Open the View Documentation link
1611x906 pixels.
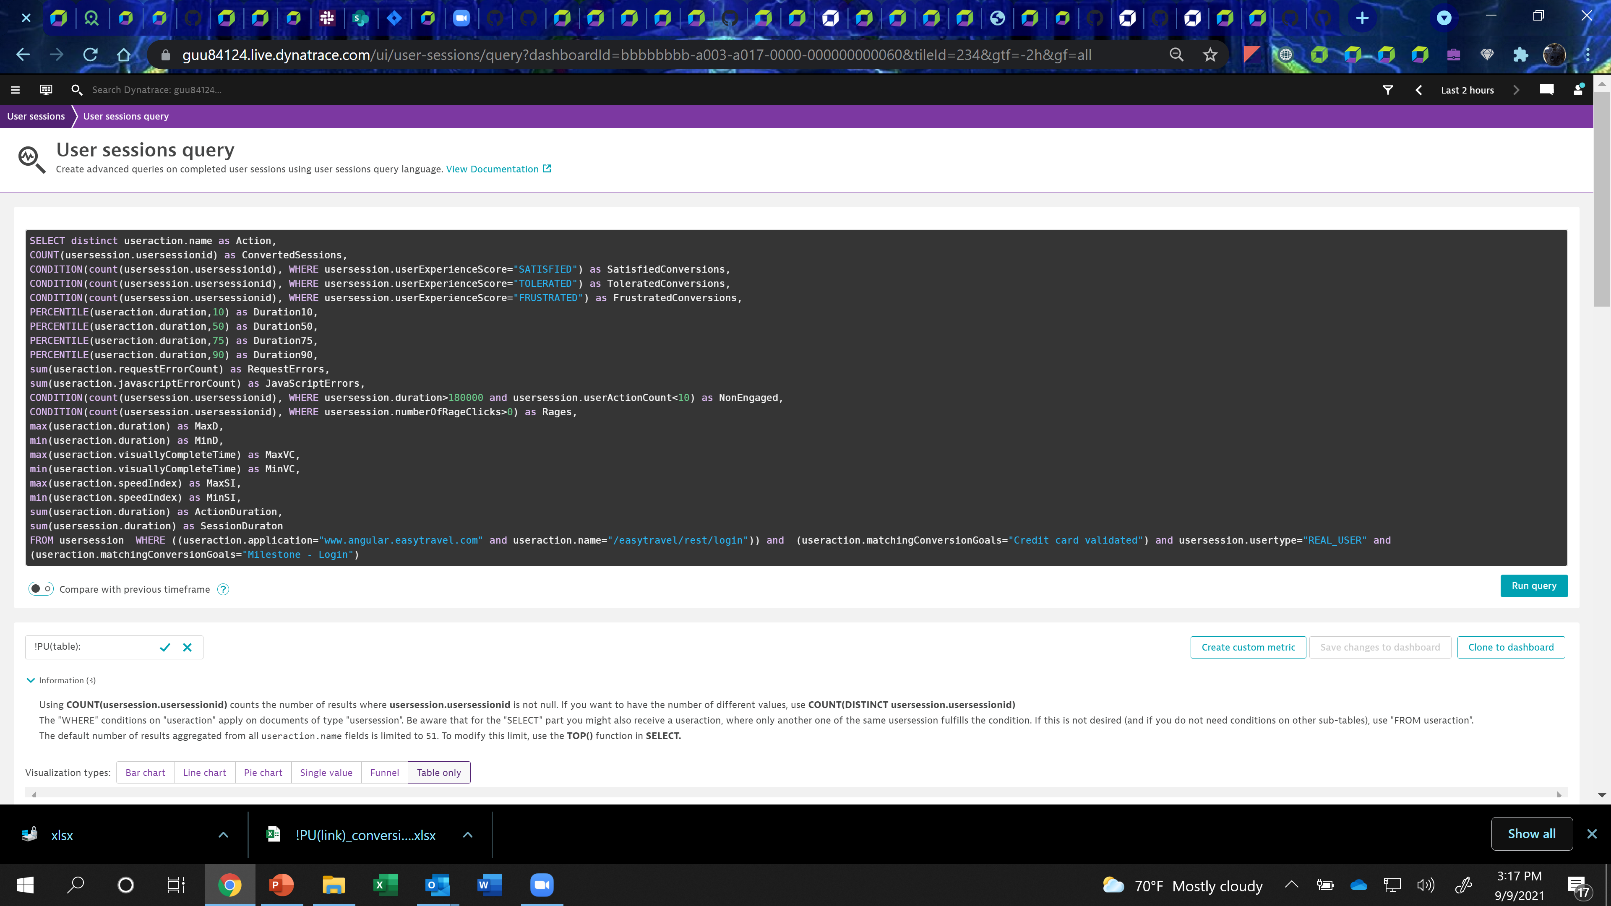pos(493,169)
